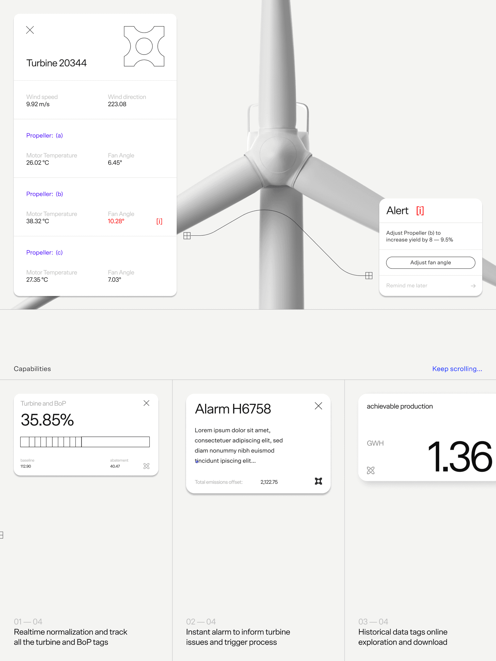Click the abatement 40.47 value
The width and height of the screenshot is (496, 661).
pos(115,466)
